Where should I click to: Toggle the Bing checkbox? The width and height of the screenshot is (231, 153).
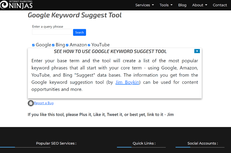53,45
